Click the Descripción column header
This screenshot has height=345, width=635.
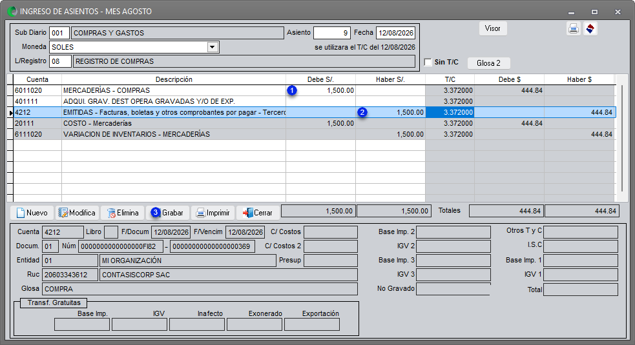pos(174,79)
